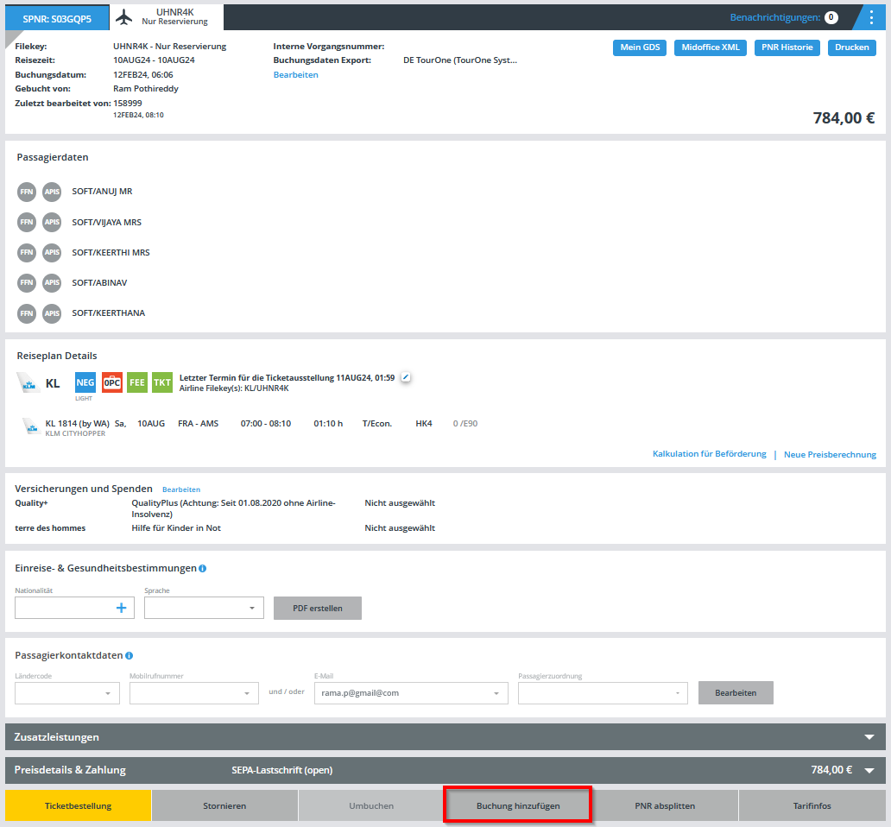Expand the Preisdetails & Zahlung section

pyautogui.click(x=869, y=770)
